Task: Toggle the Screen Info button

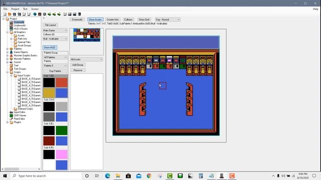Action: coord(112,19)
